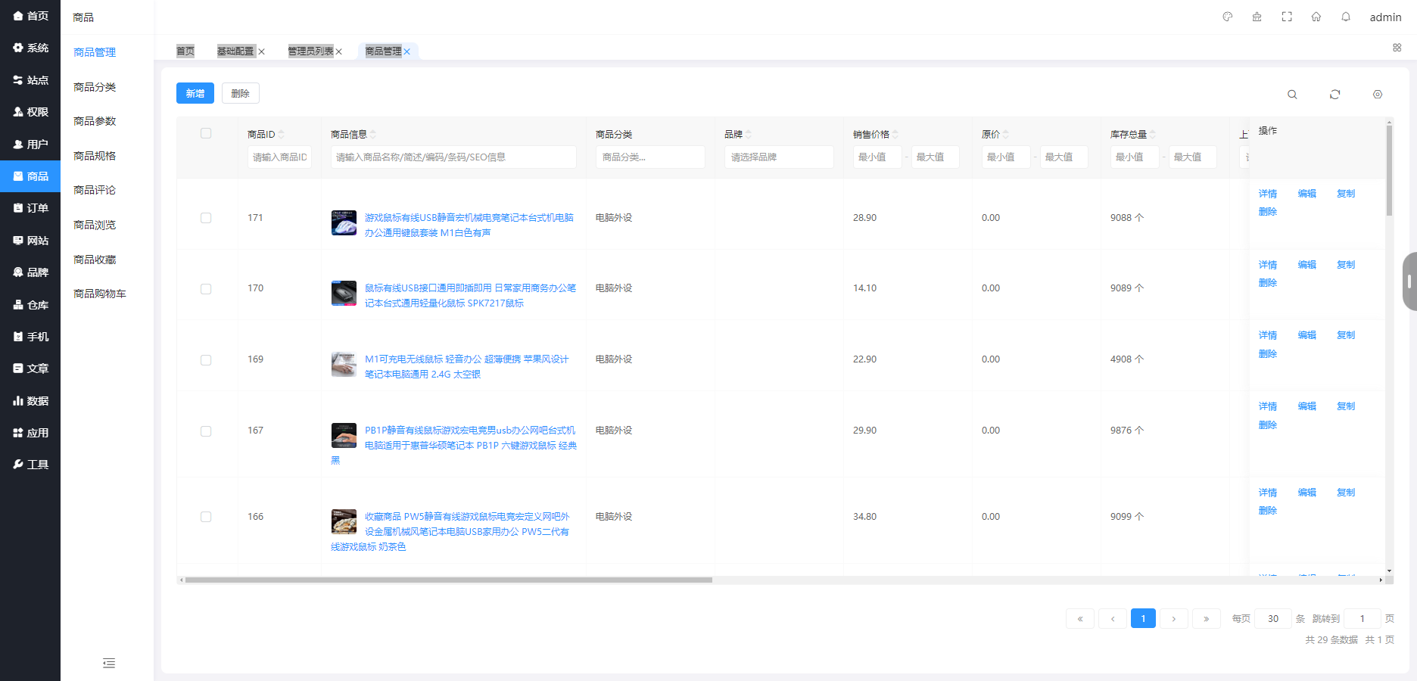Viewport: 1417px width, 681px height.
Task: Toggle fullscreen mode
Action: (1286, 16)
